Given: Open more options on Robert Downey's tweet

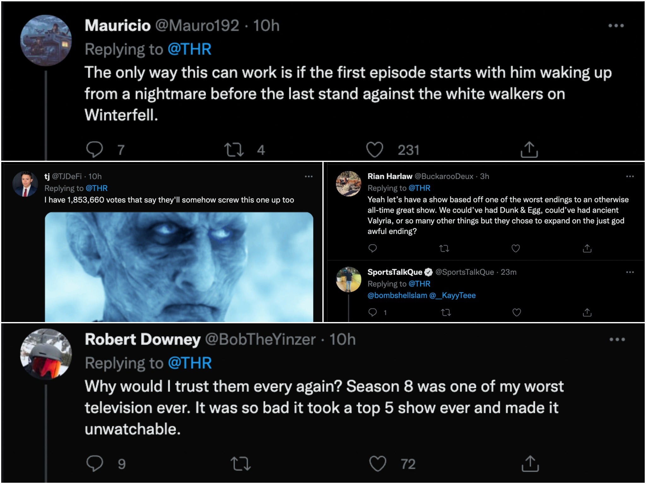Looking at the screenshot, I should coord(617,339).
